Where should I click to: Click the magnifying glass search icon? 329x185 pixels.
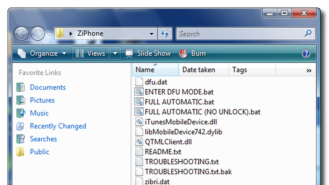(x=308, y=33)
